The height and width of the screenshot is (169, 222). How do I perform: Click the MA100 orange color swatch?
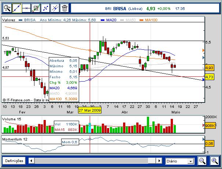tap(141, 20)
